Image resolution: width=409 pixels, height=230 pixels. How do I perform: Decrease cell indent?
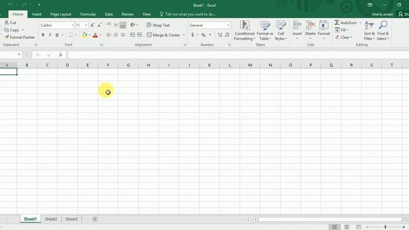coord(132,35)
